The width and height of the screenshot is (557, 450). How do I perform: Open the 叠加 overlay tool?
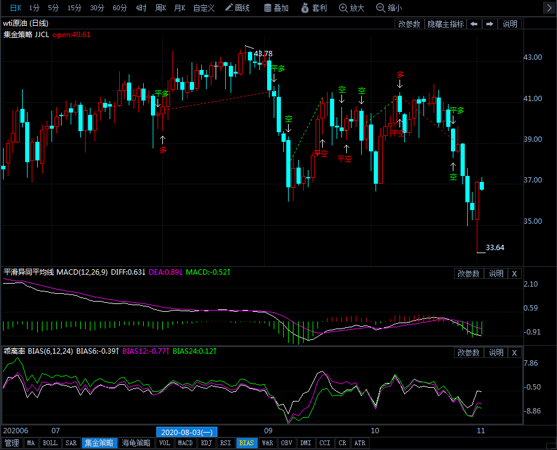click(276, 8)
